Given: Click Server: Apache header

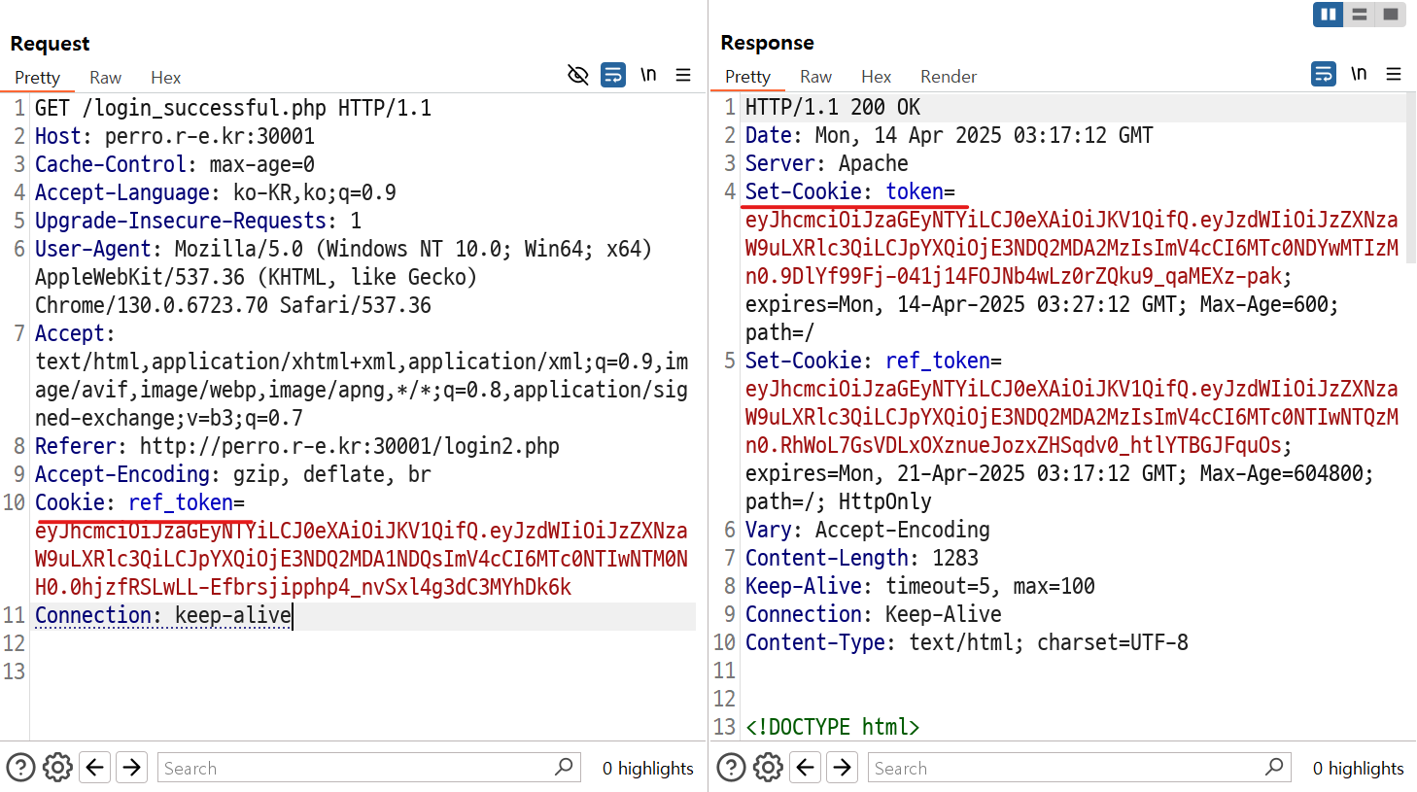Looking at the screenshot, I should pyautogui.click(x=827, y=163).
